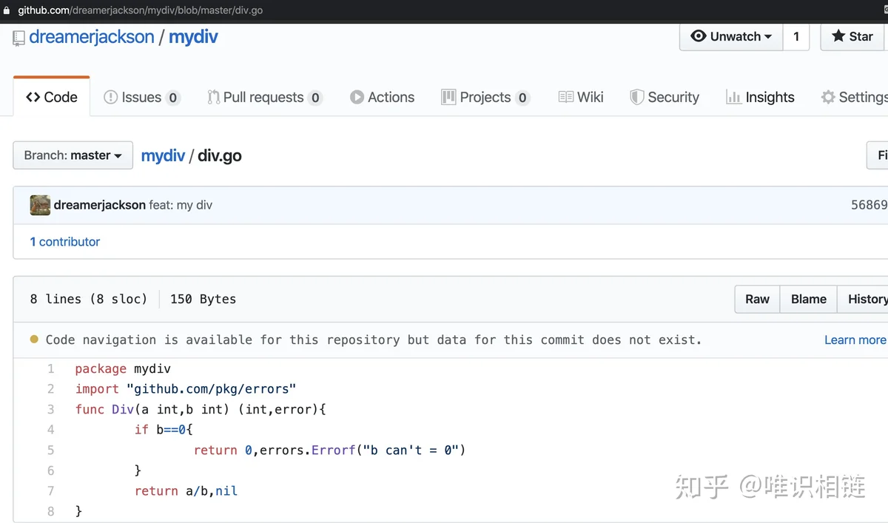
Task: Click the dreamerjackson commit author link
Action: point(99,205)
